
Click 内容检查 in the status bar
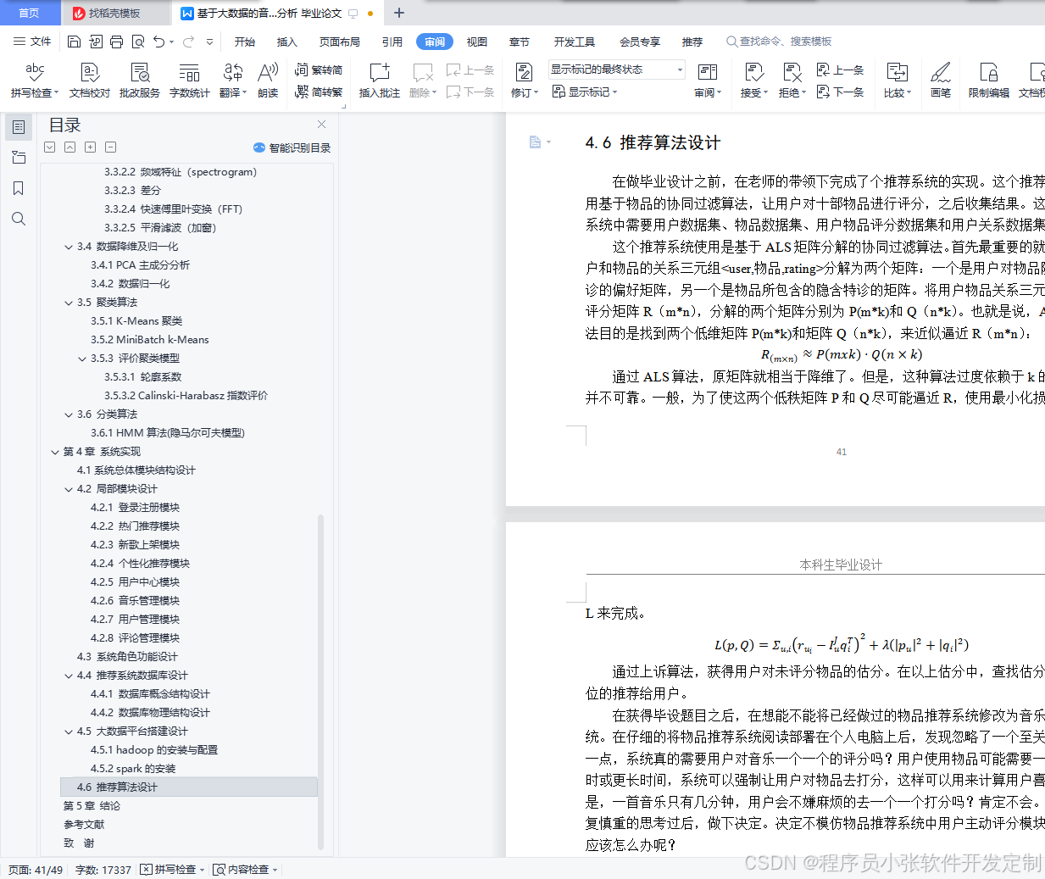coord(246,870)
